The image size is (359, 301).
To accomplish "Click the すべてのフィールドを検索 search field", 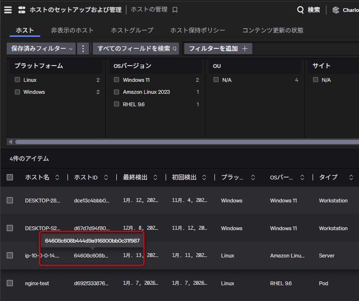I will pyautogui.click(x=136, y=48).
